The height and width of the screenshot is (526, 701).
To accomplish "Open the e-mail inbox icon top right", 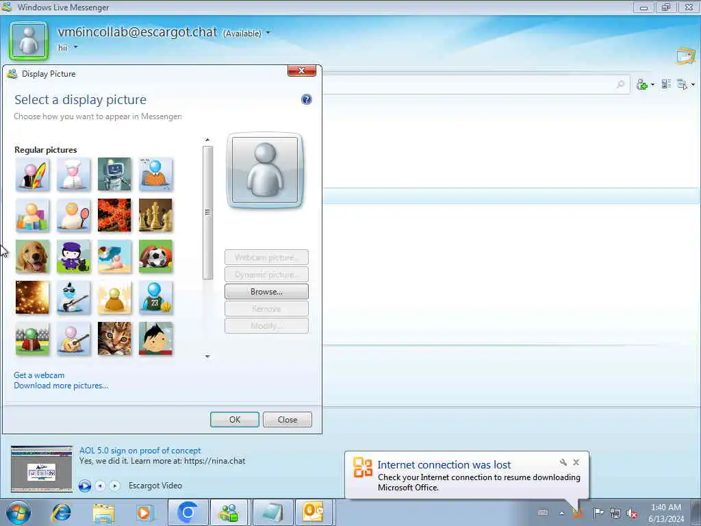I will pyautogui.click(x=686, y=56).
